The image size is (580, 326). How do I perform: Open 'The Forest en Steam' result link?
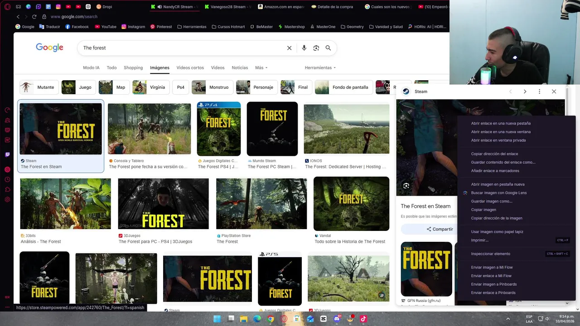[x=41, y=167]
